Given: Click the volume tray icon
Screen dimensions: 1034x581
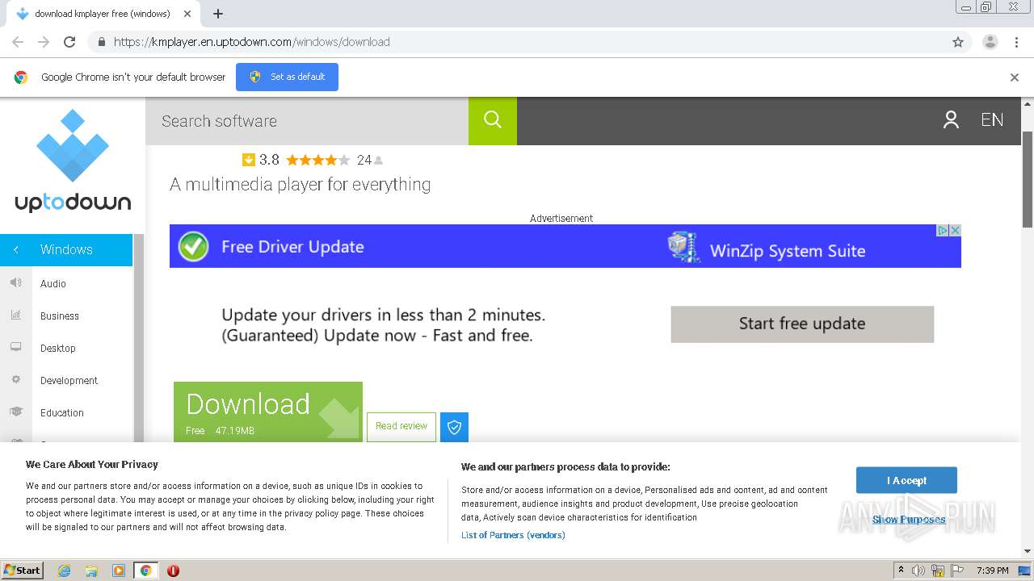Looking at the screenshot, I should [918, 571].
